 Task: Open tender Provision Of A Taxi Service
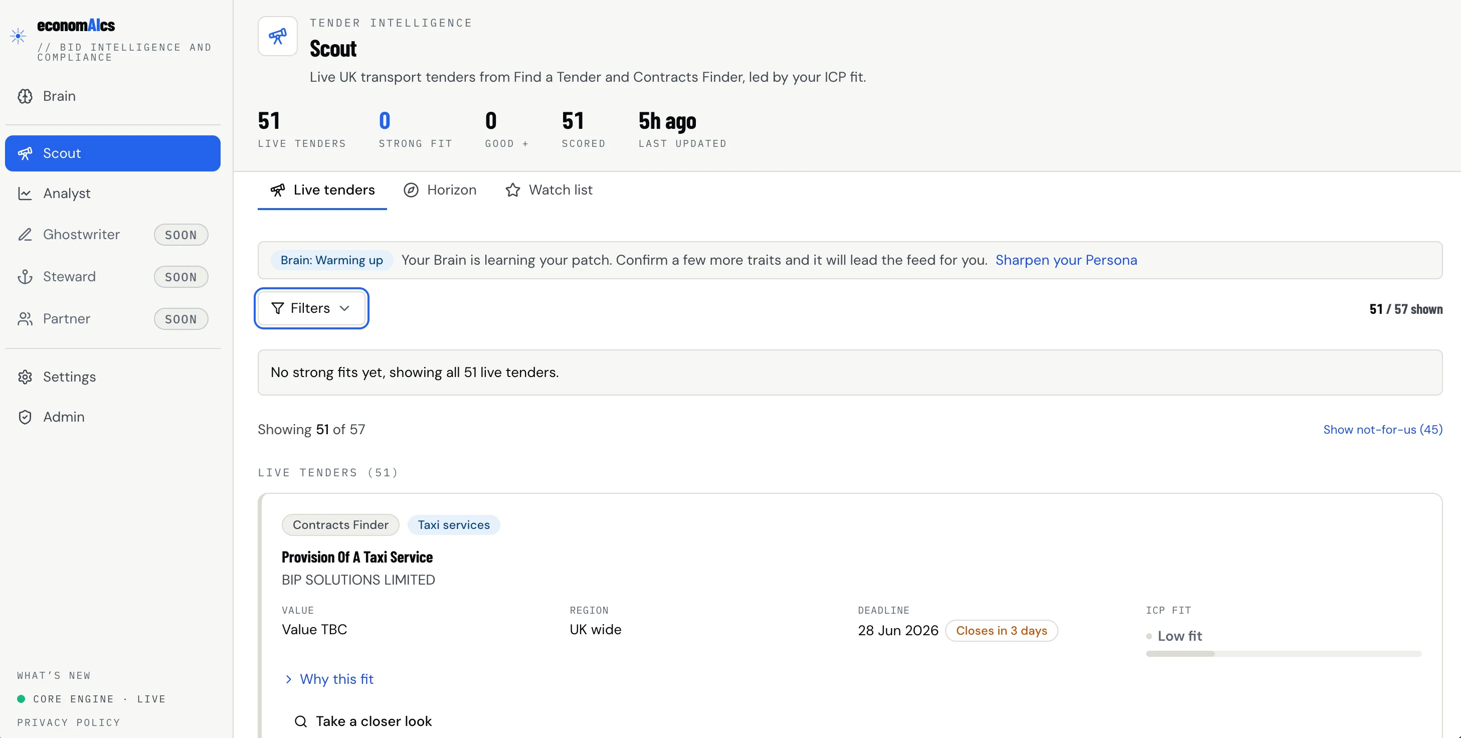tap(357, 557)
